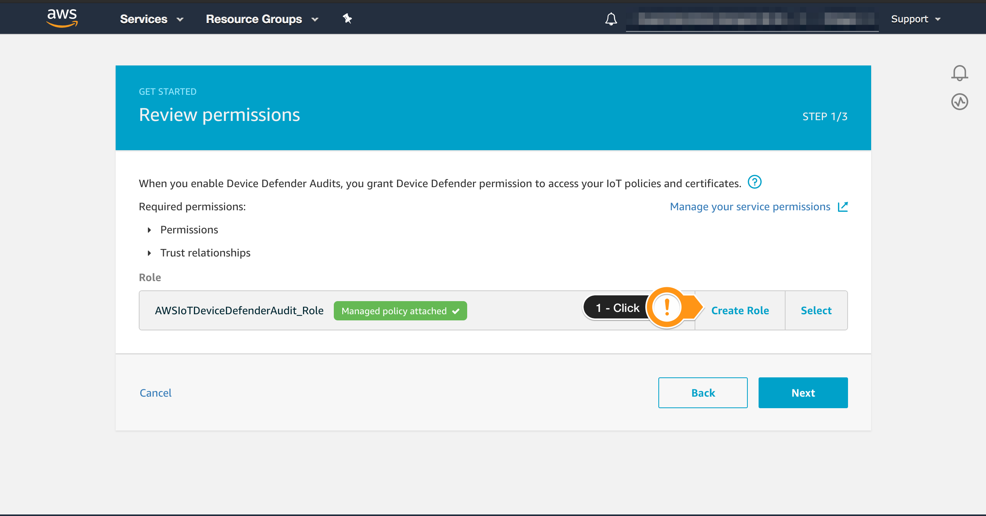
Task: Click the side panel activity pulse icon
Action: coord(959,102)
